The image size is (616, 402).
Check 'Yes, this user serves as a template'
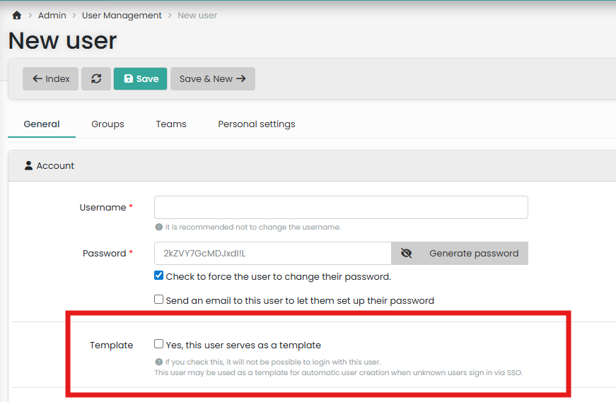click(x=159, y=345)
